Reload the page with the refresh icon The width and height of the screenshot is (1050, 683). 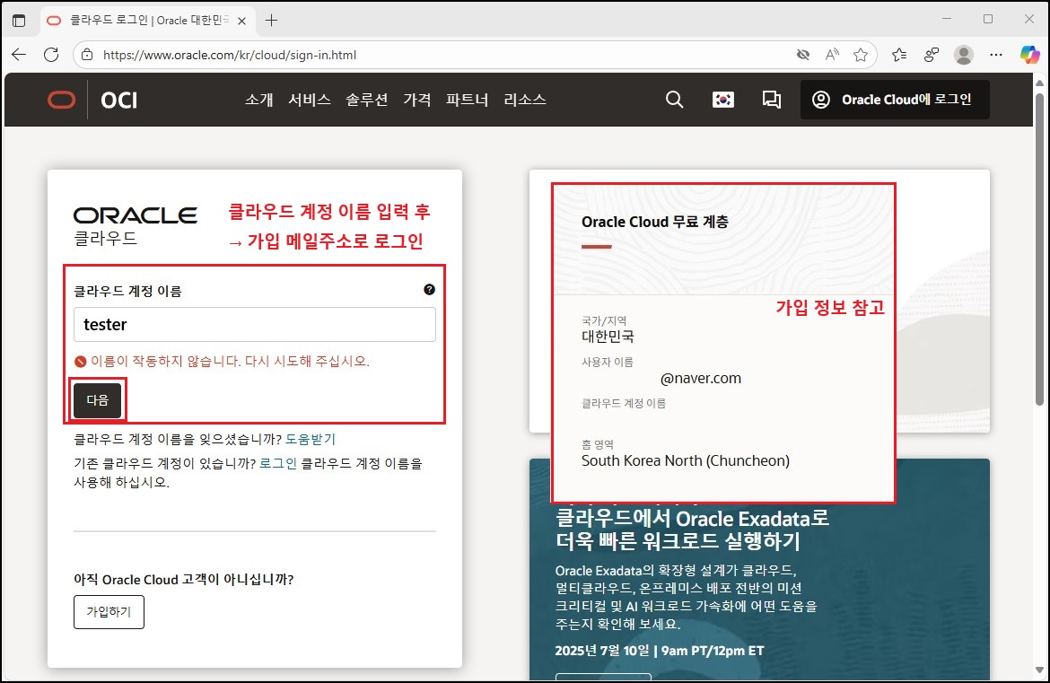[x=51, y=55]
